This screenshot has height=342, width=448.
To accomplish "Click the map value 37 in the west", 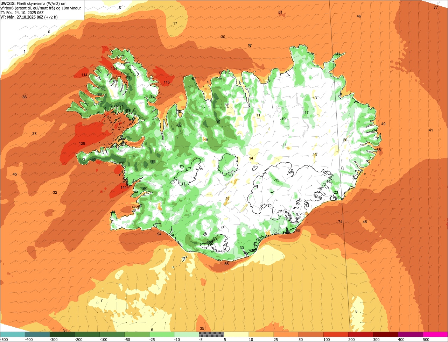I will [34, 134].
